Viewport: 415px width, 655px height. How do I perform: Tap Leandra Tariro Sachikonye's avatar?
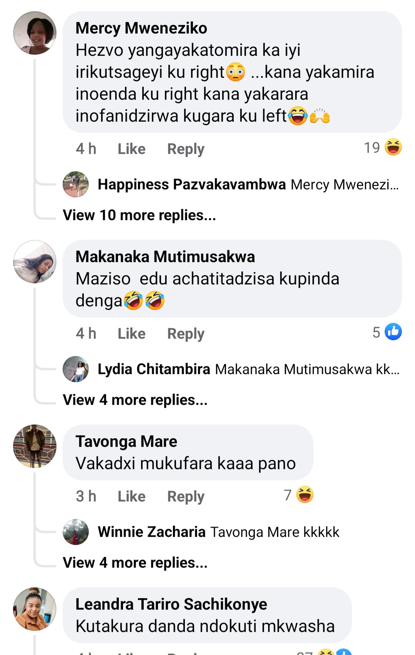click(35, 609)
